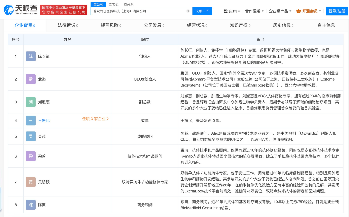The height and width of the screenshot is (217, 349).
Task: Click name 黄明跃 in row 7
Action: tap(44, 182)
